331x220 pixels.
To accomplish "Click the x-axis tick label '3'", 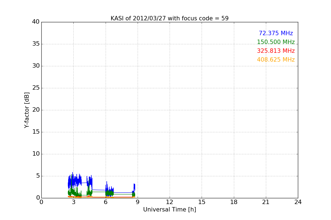I will click(73, 202).
